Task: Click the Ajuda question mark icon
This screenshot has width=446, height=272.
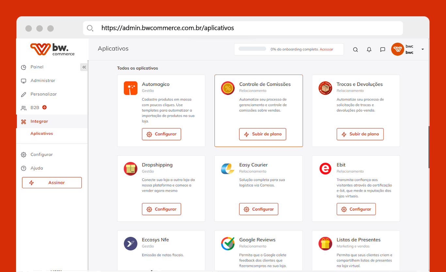Action: (24, 168)
